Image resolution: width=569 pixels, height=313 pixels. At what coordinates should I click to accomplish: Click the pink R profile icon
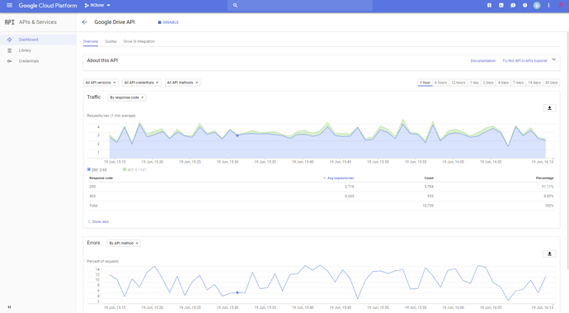561,6
